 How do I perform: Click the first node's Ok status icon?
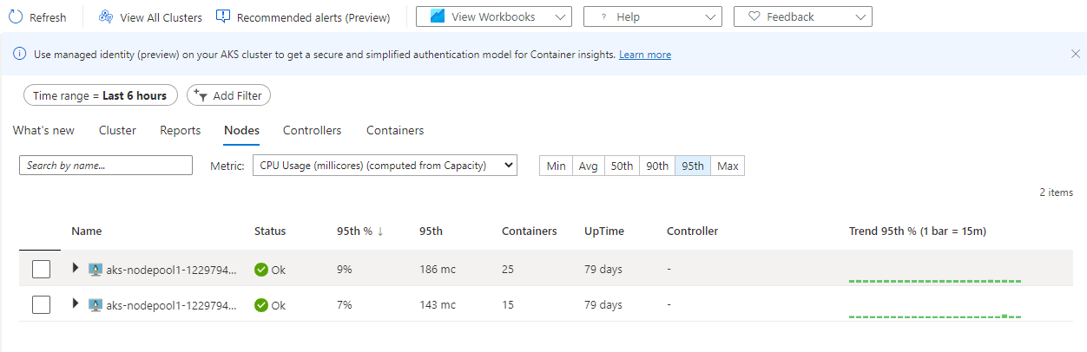(x=260, y=270)
